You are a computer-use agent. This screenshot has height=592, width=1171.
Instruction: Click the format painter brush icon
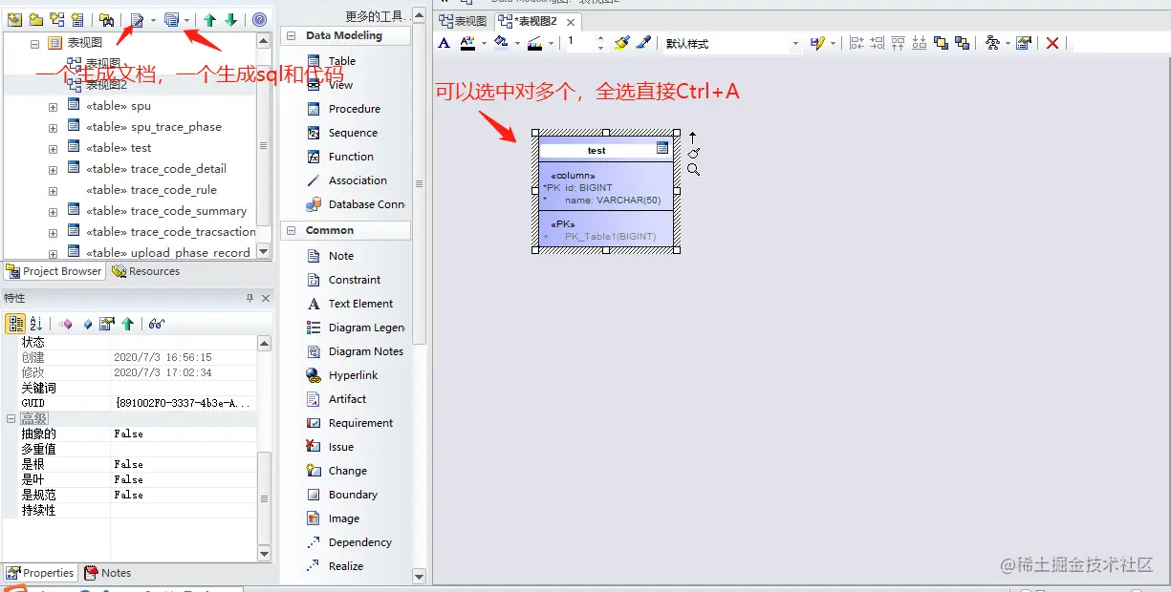click(622, 43)
